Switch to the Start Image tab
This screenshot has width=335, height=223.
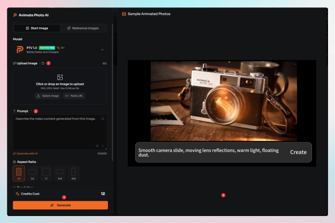[37, 28]
